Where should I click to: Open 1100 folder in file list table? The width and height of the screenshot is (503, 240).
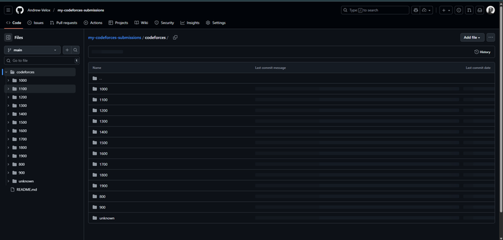tap(103, 100)
